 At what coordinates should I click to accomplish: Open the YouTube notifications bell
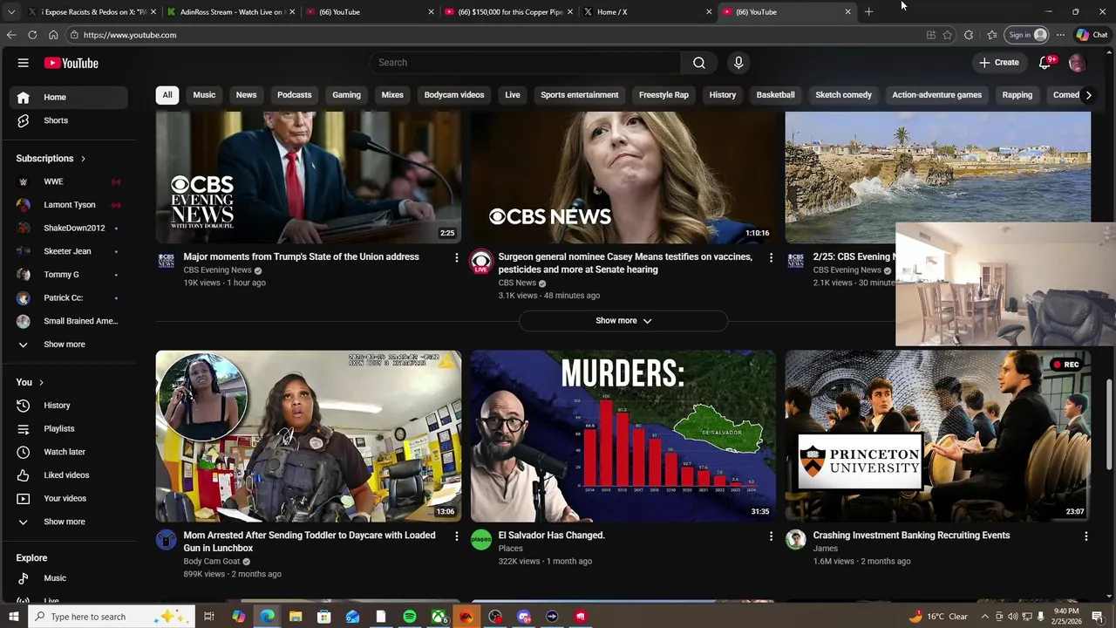tap(1045, 63)
